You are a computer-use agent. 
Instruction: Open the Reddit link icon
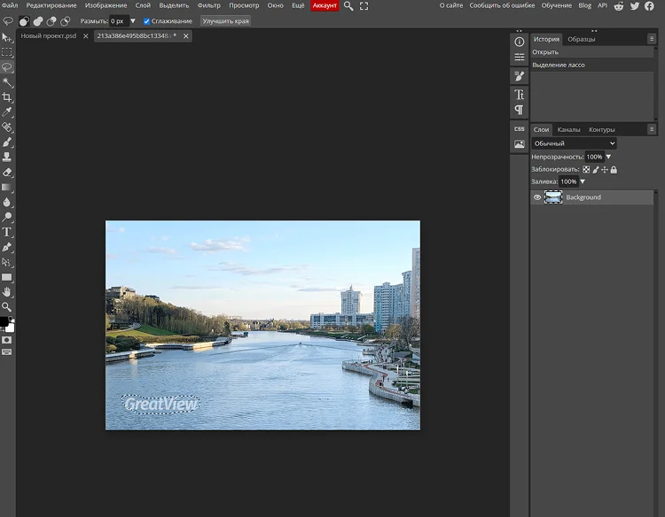coord(619,6)
